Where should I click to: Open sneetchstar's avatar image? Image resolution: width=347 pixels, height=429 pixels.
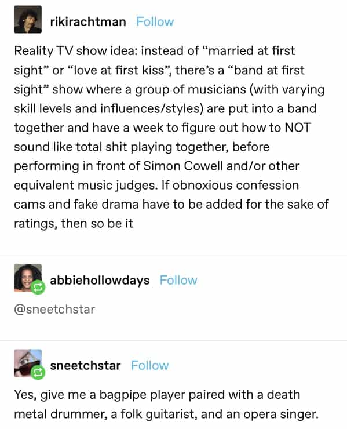(28, 363)
